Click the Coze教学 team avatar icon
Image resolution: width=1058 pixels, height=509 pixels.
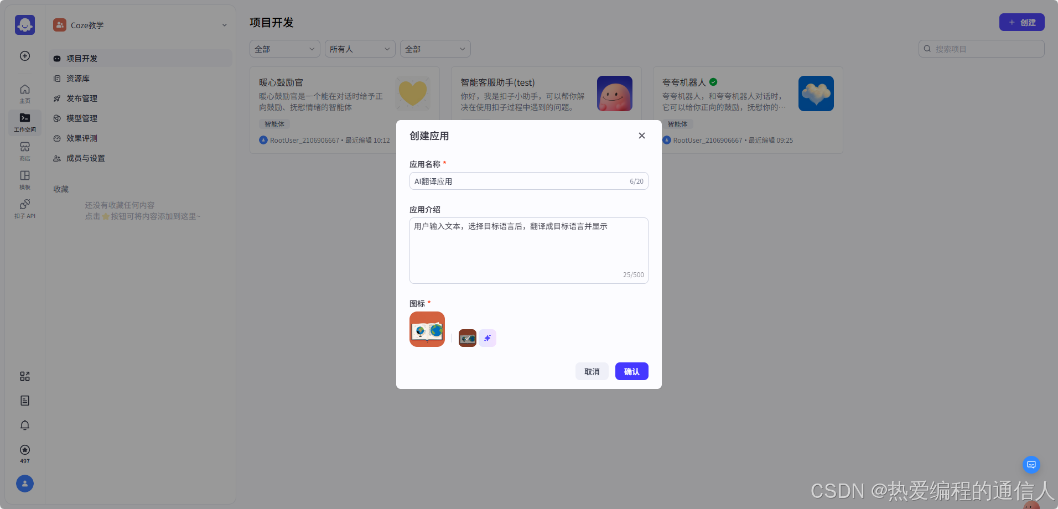(x=60, y=25)
